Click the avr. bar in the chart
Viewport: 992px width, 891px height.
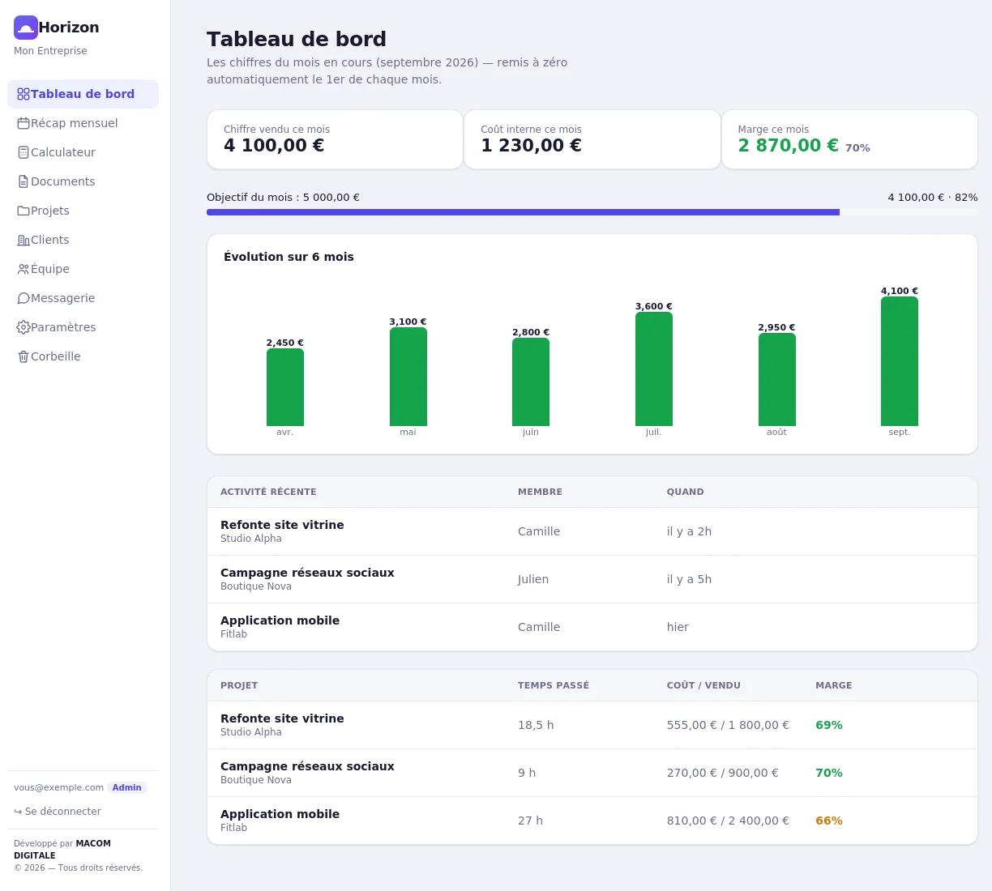285,387
